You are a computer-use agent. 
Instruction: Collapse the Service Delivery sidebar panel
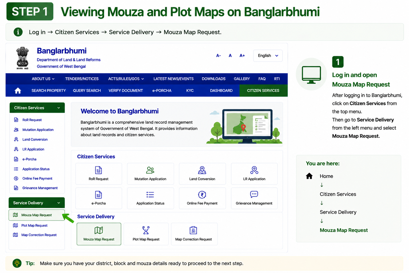click(x=37, y=203)
